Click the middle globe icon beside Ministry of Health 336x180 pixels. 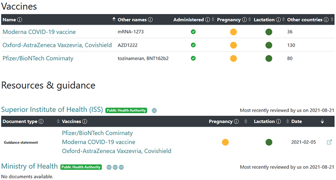(115, 167)
